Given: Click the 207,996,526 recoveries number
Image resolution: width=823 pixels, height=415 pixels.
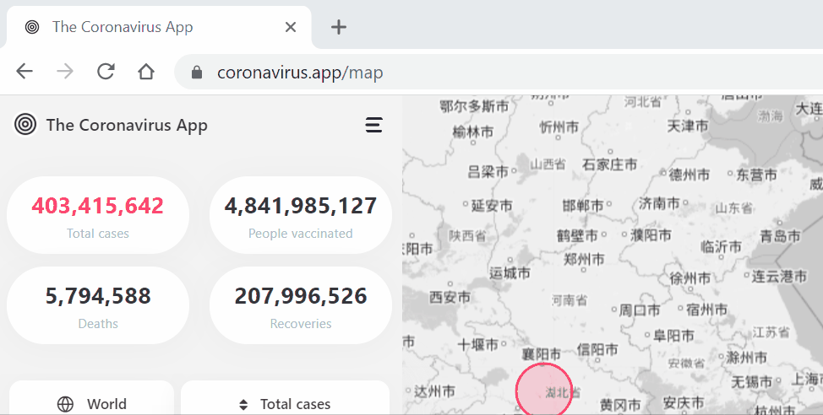Looking at the screenshot, I should [301, 296].
